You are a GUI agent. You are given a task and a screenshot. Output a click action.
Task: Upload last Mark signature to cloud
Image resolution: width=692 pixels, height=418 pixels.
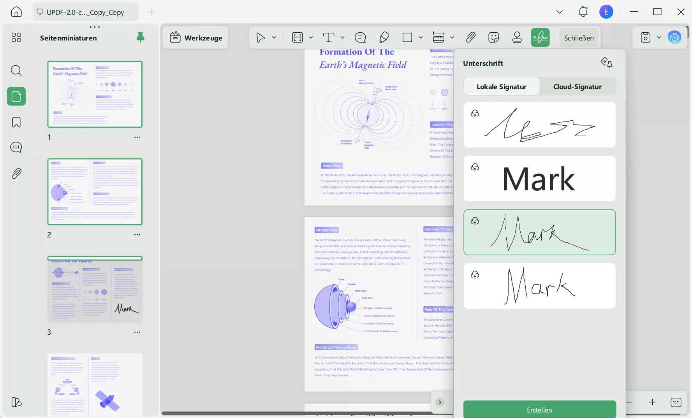[x=475, y=275]
